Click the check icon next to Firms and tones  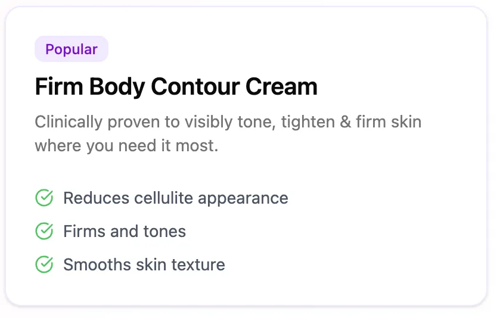[x=44, y=231]
